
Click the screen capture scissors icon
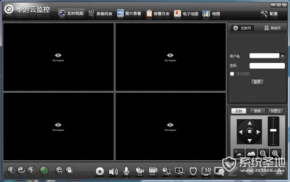[x=180, y=171]
